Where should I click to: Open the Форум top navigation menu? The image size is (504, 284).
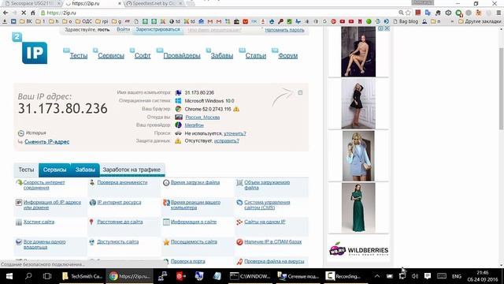287,55
